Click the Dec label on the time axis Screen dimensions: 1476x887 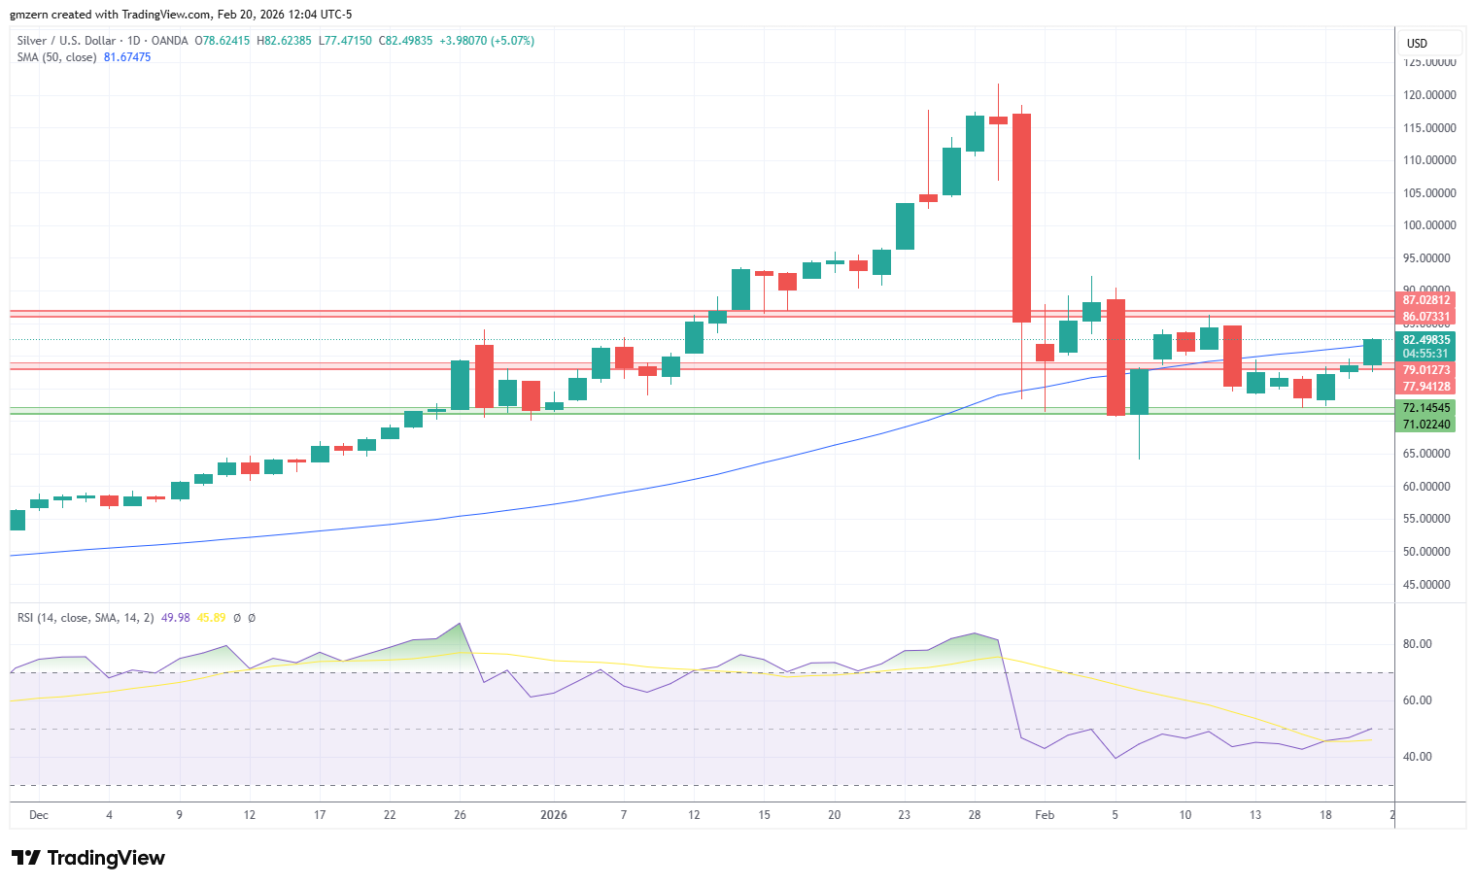tap(39, 815)
